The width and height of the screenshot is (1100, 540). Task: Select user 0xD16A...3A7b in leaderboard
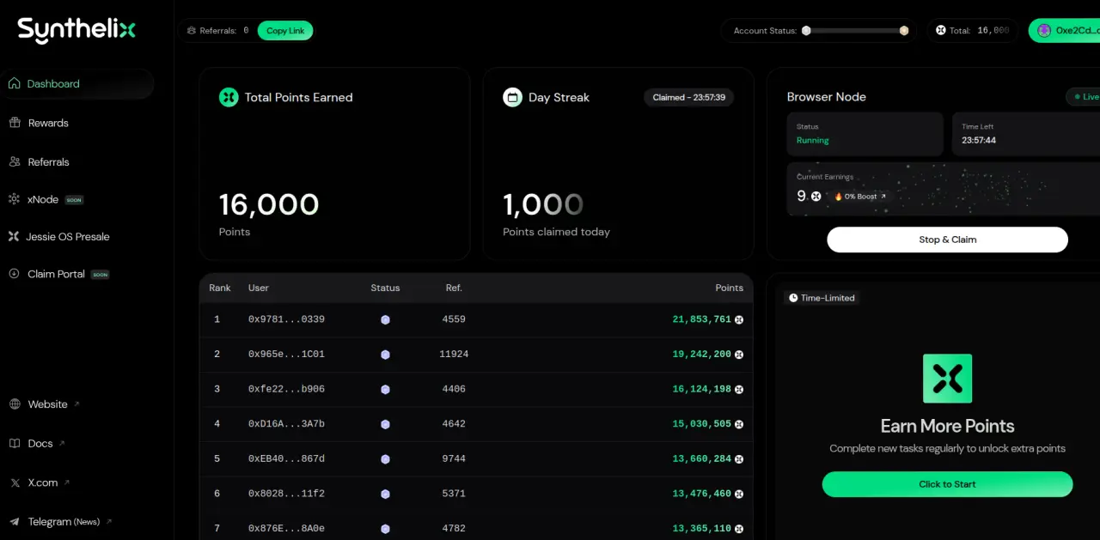click(286, 424)
